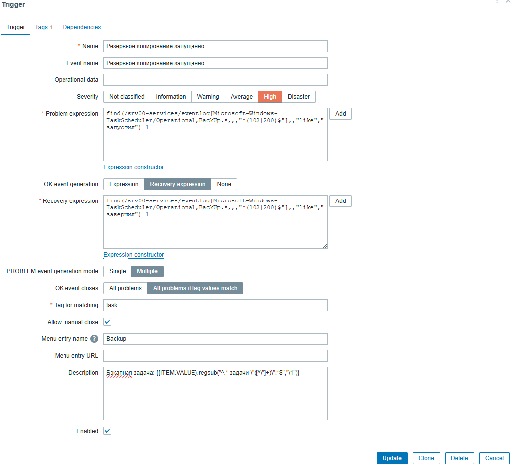Open the Dependencies tab
513x467 pixels.
pyautogui.click(x=82, y=27)
